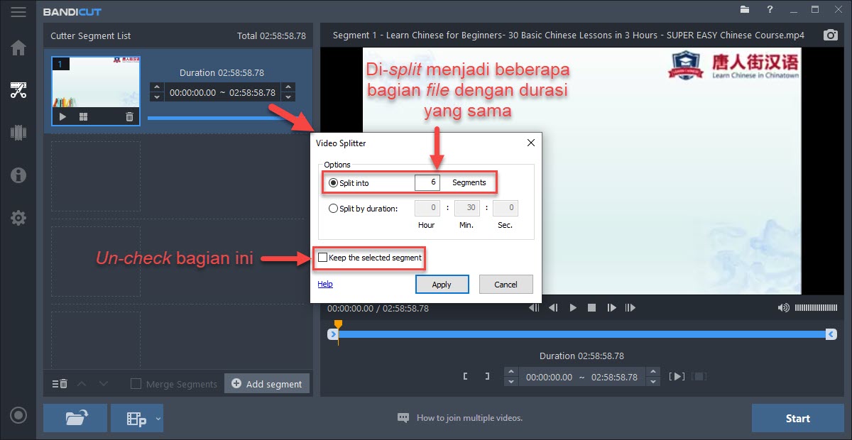852x440 pixels.
Task: Play segment 1 from its thumbnail
Action: coord(62,117)
